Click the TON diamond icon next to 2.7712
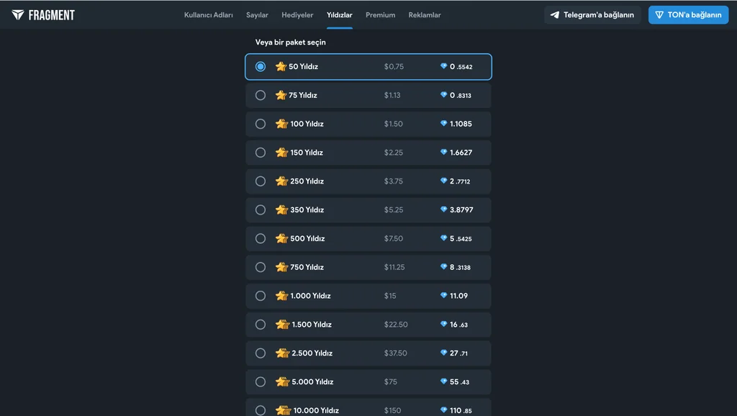The width and height of the screenshot is (737, 416). point(443,181)
